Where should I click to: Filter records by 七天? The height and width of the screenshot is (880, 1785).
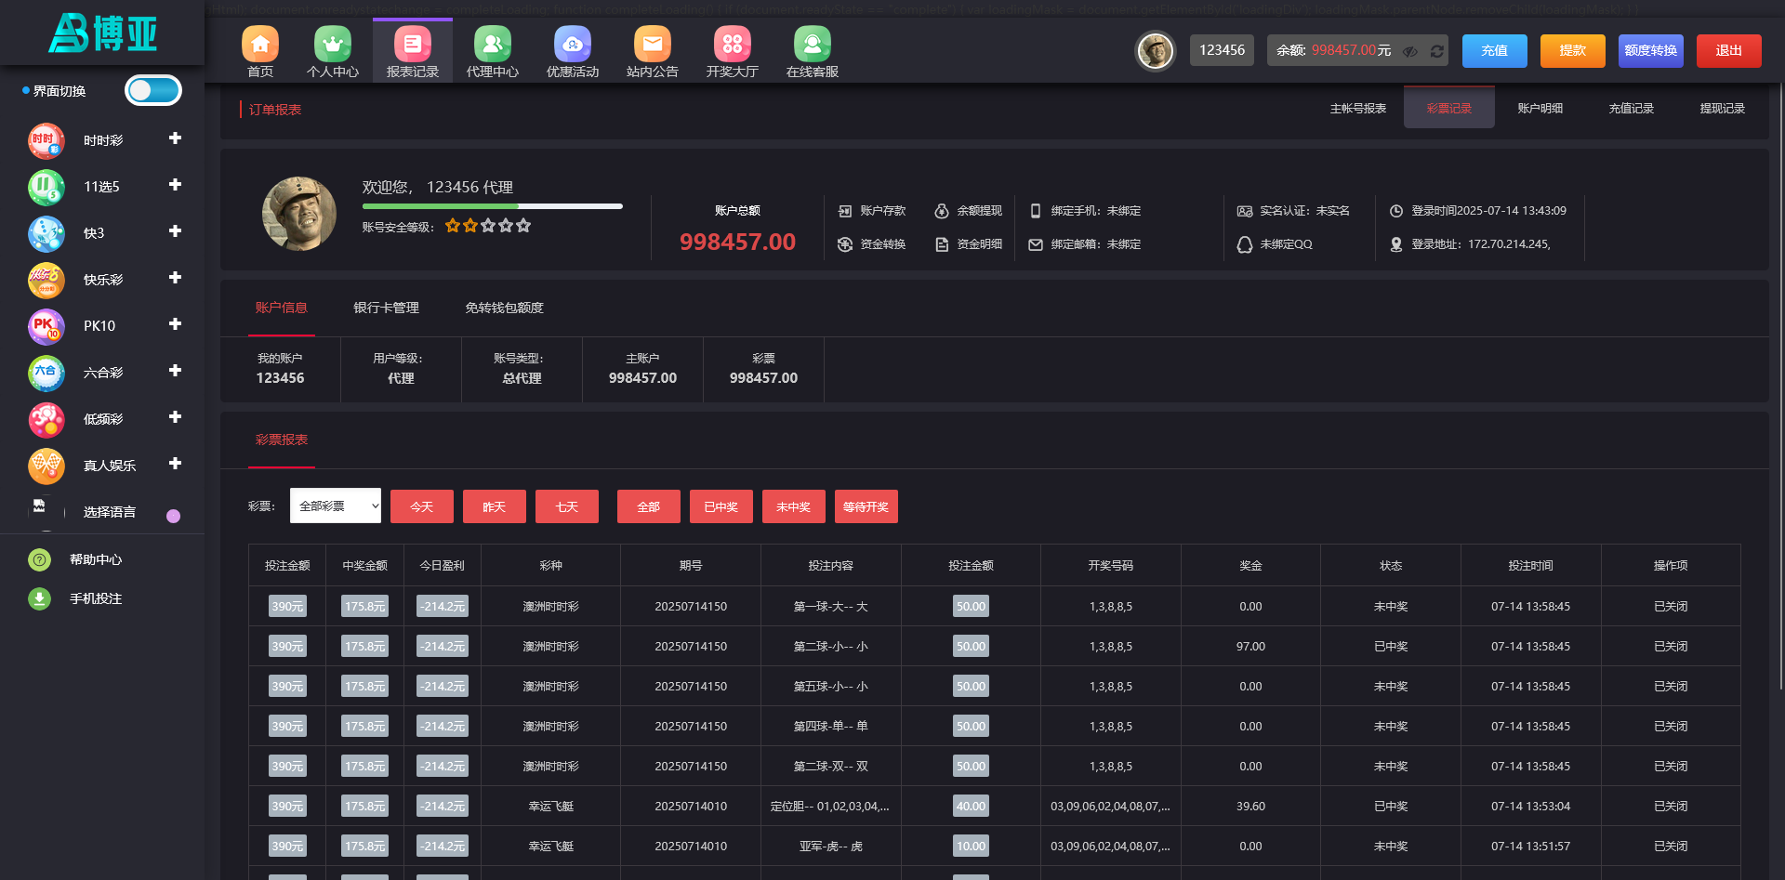[x=567, y=506]
